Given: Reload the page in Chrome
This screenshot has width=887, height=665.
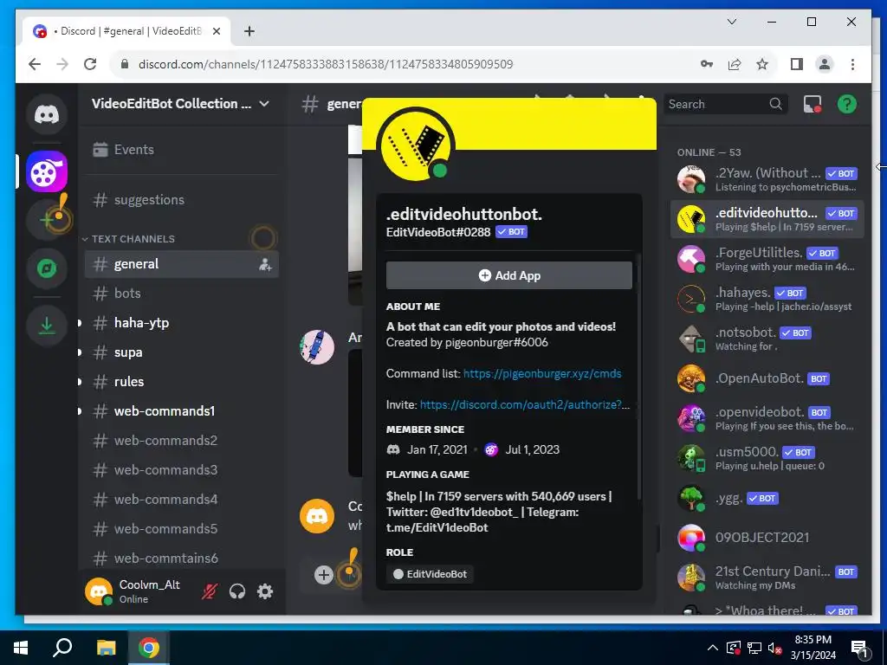Looking at the screenshot, I should 90,64.
